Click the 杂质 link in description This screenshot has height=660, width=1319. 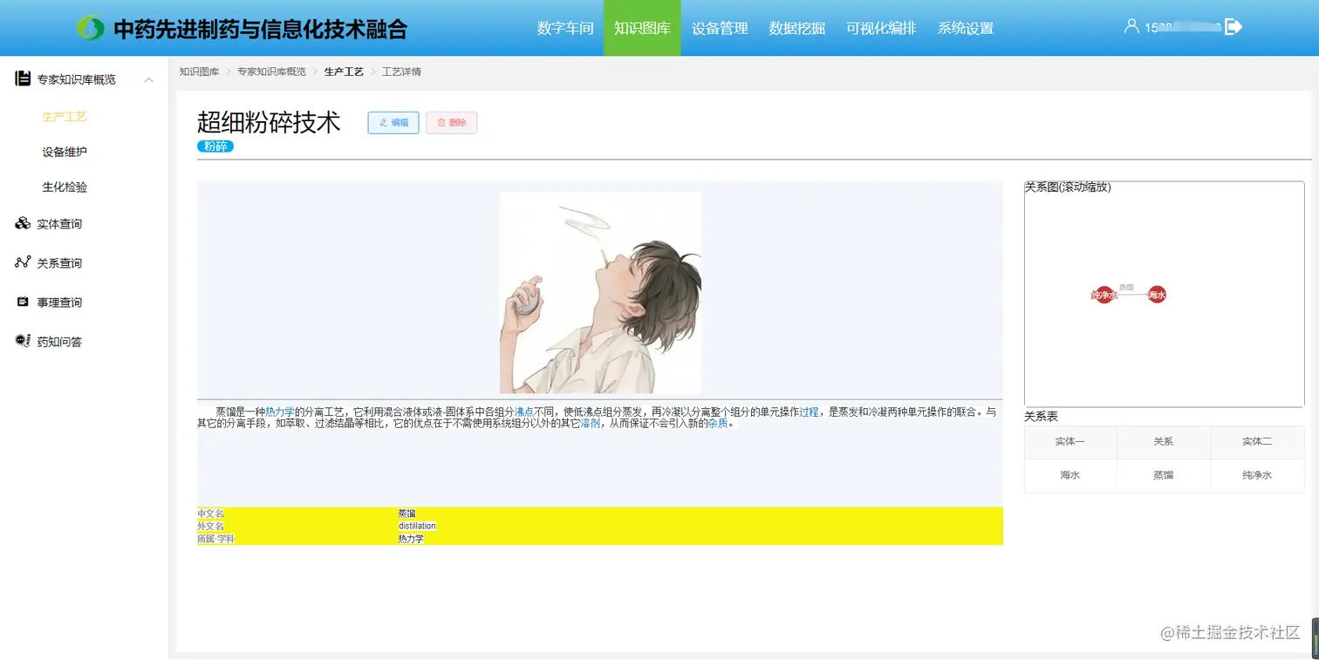718,423
